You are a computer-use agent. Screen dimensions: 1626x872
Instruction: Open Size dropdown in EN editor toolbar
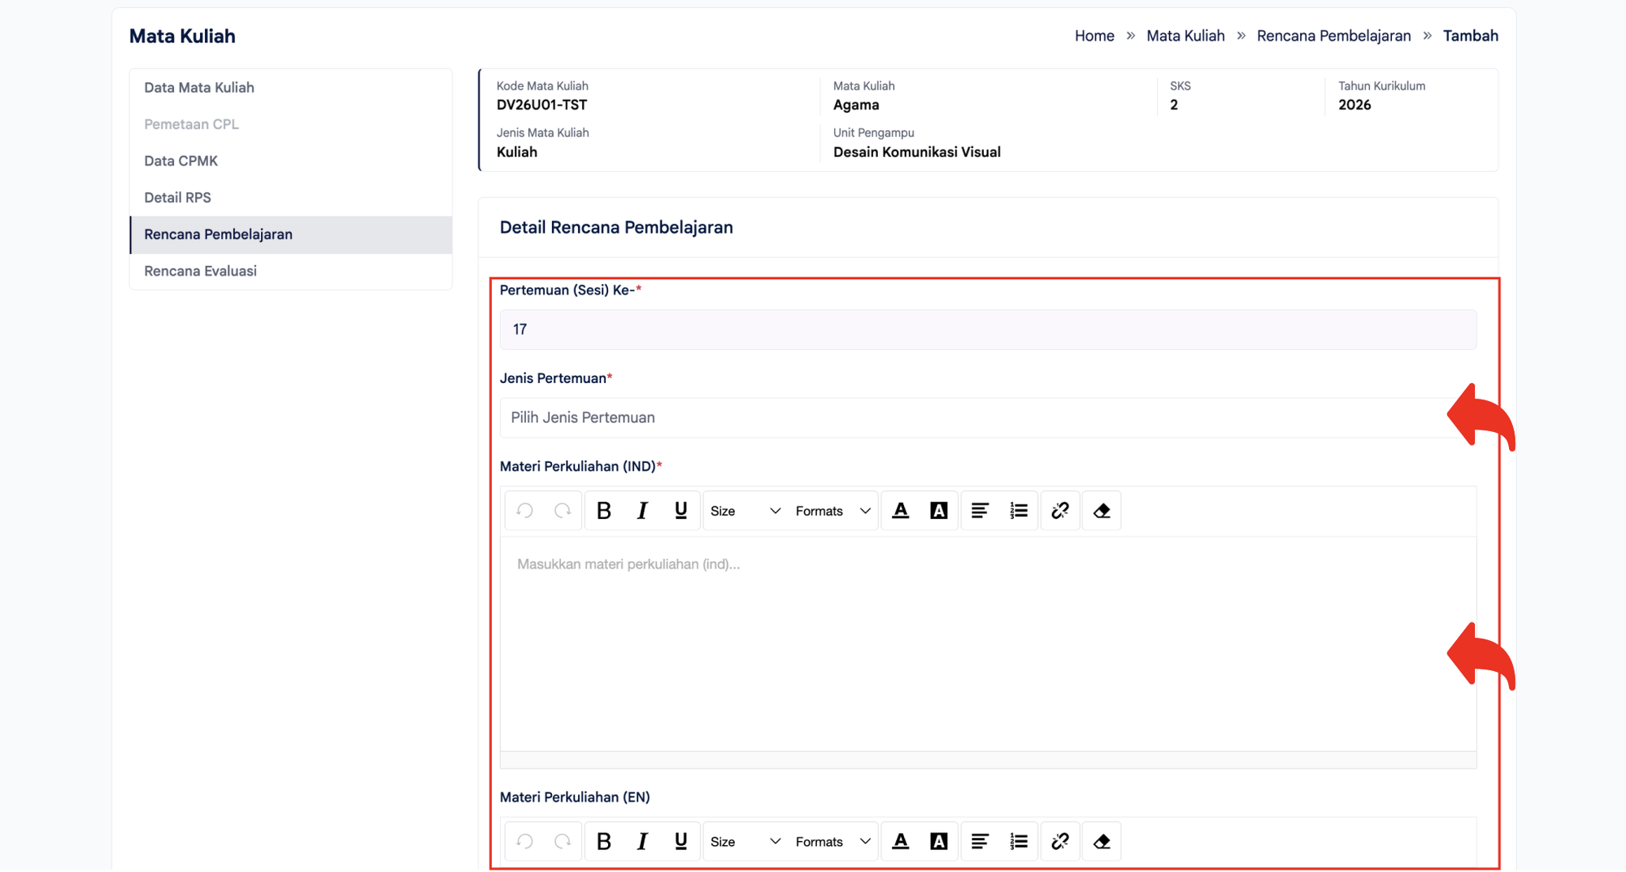click(746, 841)
